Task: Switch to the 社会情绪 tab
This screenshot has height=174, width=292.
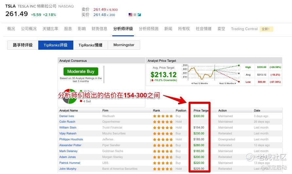Action: click(204, 29)
